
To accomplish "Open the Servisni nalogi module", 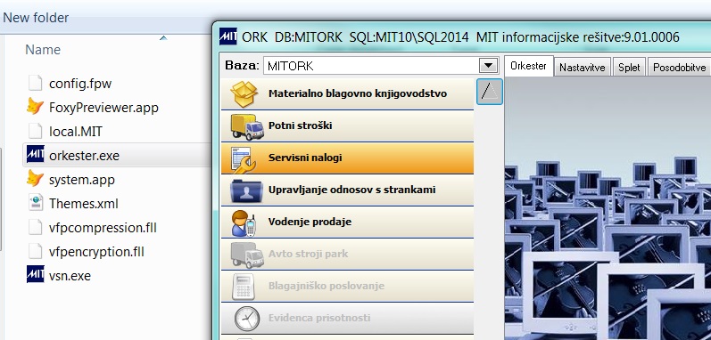I will (x=347, y=158).
